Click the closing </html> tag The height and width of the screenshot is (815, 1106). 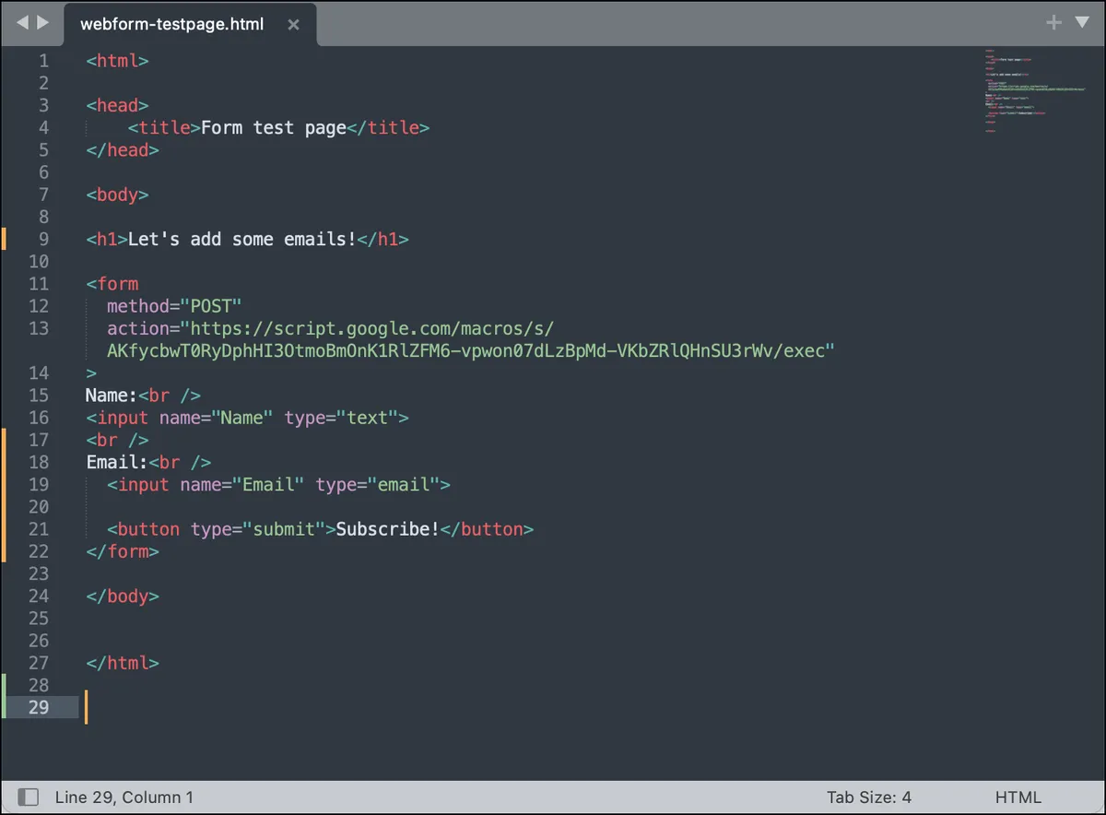(123, 663)
